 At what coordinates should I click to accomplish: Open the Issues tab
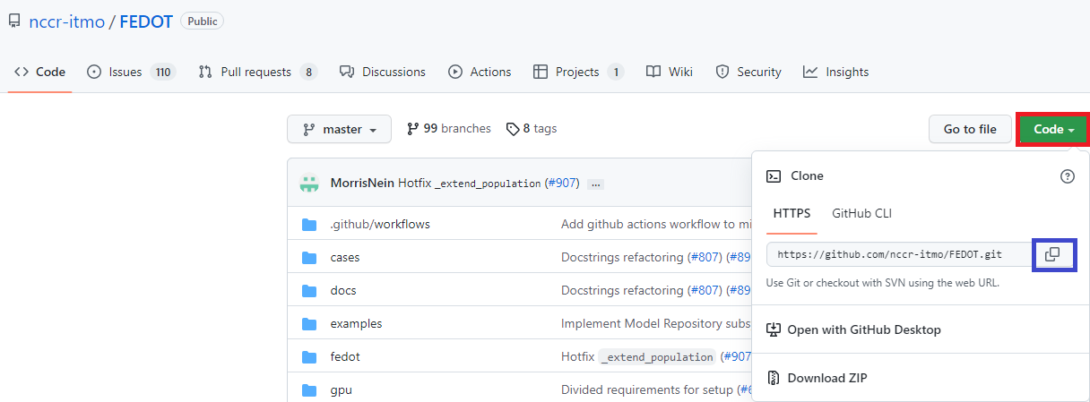pos(131,72)
